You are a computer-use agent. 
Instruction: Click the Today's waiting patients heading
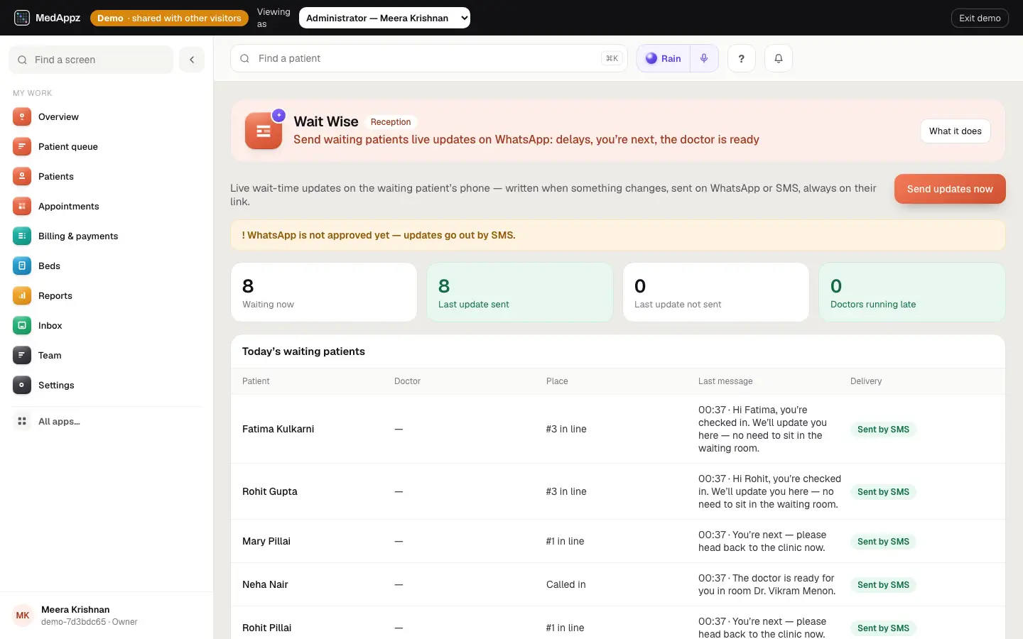coord(303,351)
